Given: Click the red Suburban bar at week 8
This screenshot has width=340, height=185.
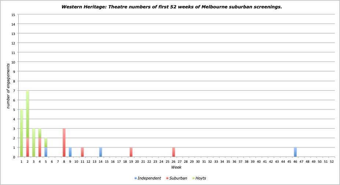Looking at the screenshot, I should pos(64,143).
